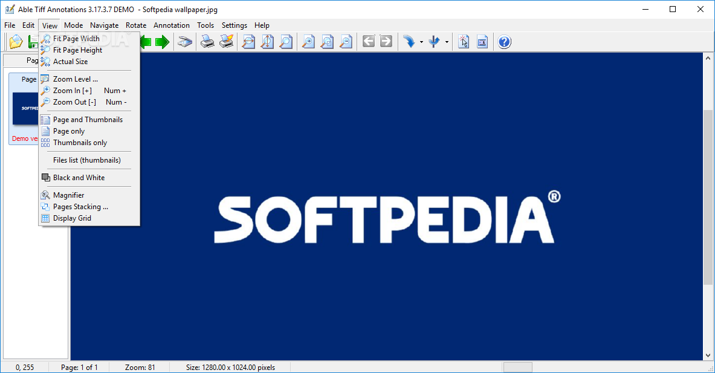This screenshot has height=373, width=715.
Task: Expand dropdown arrow beside flip icon
Action: [x=447, y=42]
